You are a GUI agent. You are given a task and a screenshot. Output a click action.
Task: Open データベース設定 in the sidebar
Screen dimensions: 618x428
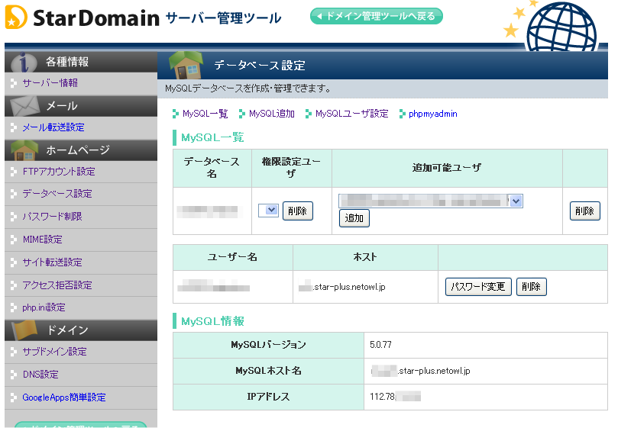pos(57,194)
